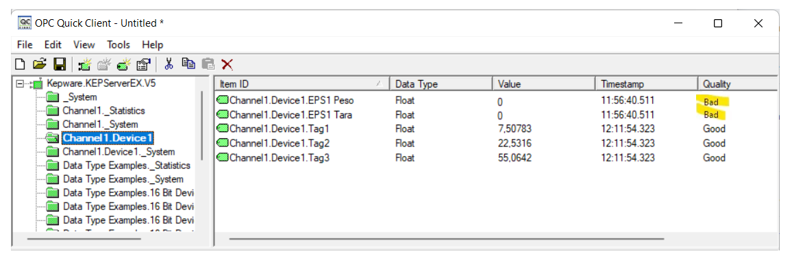Click the Quality column header
Viewport: 792px width, 260px height.
click(738, 83)
